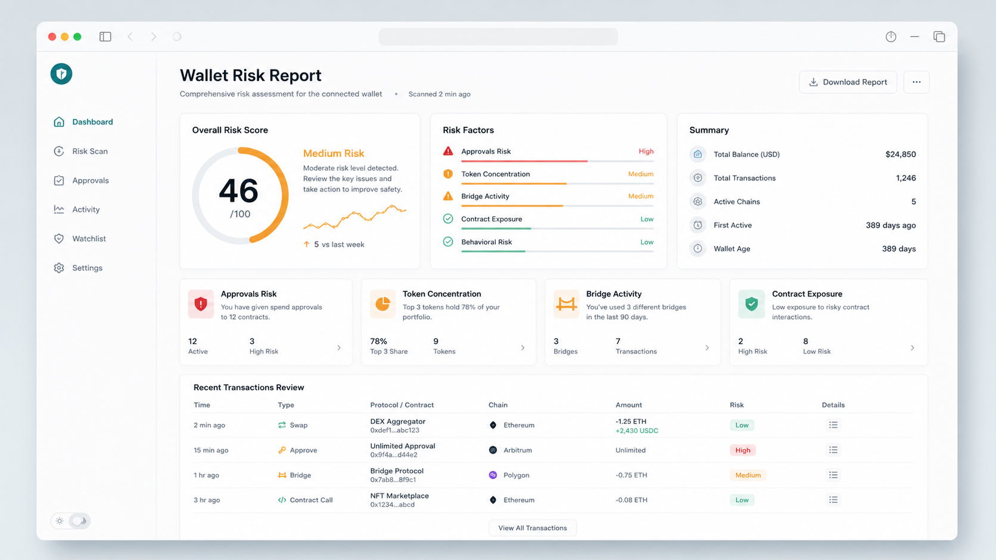Expand the Approvals Risk card chevron
996x560 pixels.
point(339,348)
